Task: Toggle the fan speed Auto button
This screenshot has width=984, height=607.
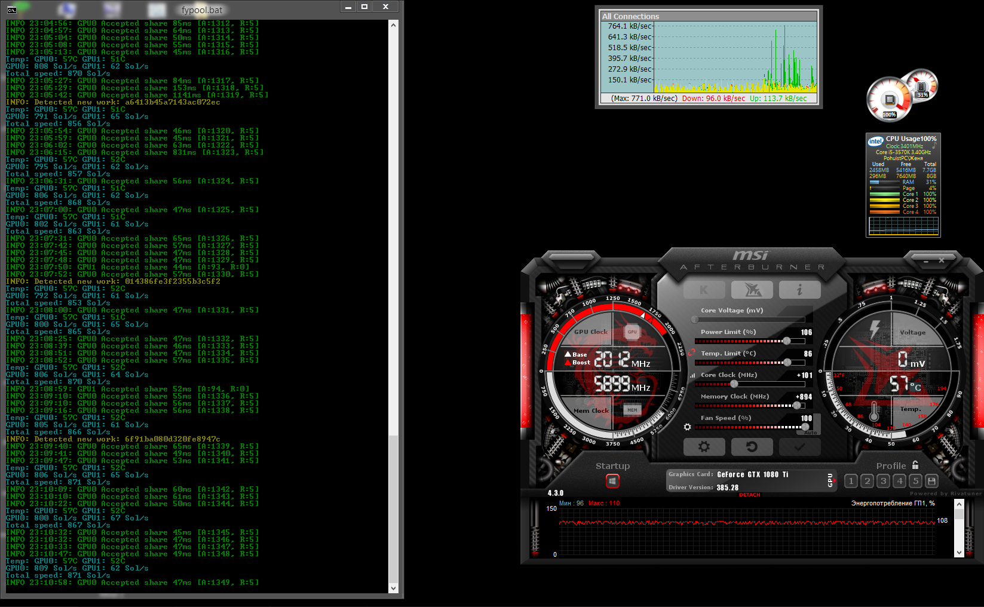Action: 810,433
